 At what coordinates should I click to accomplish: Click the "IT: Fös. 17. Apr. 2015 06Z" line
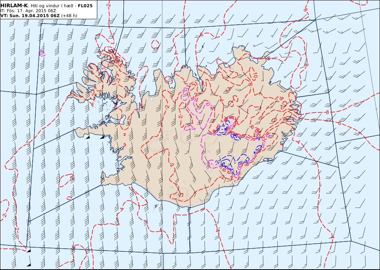click(x=28, y=11)
